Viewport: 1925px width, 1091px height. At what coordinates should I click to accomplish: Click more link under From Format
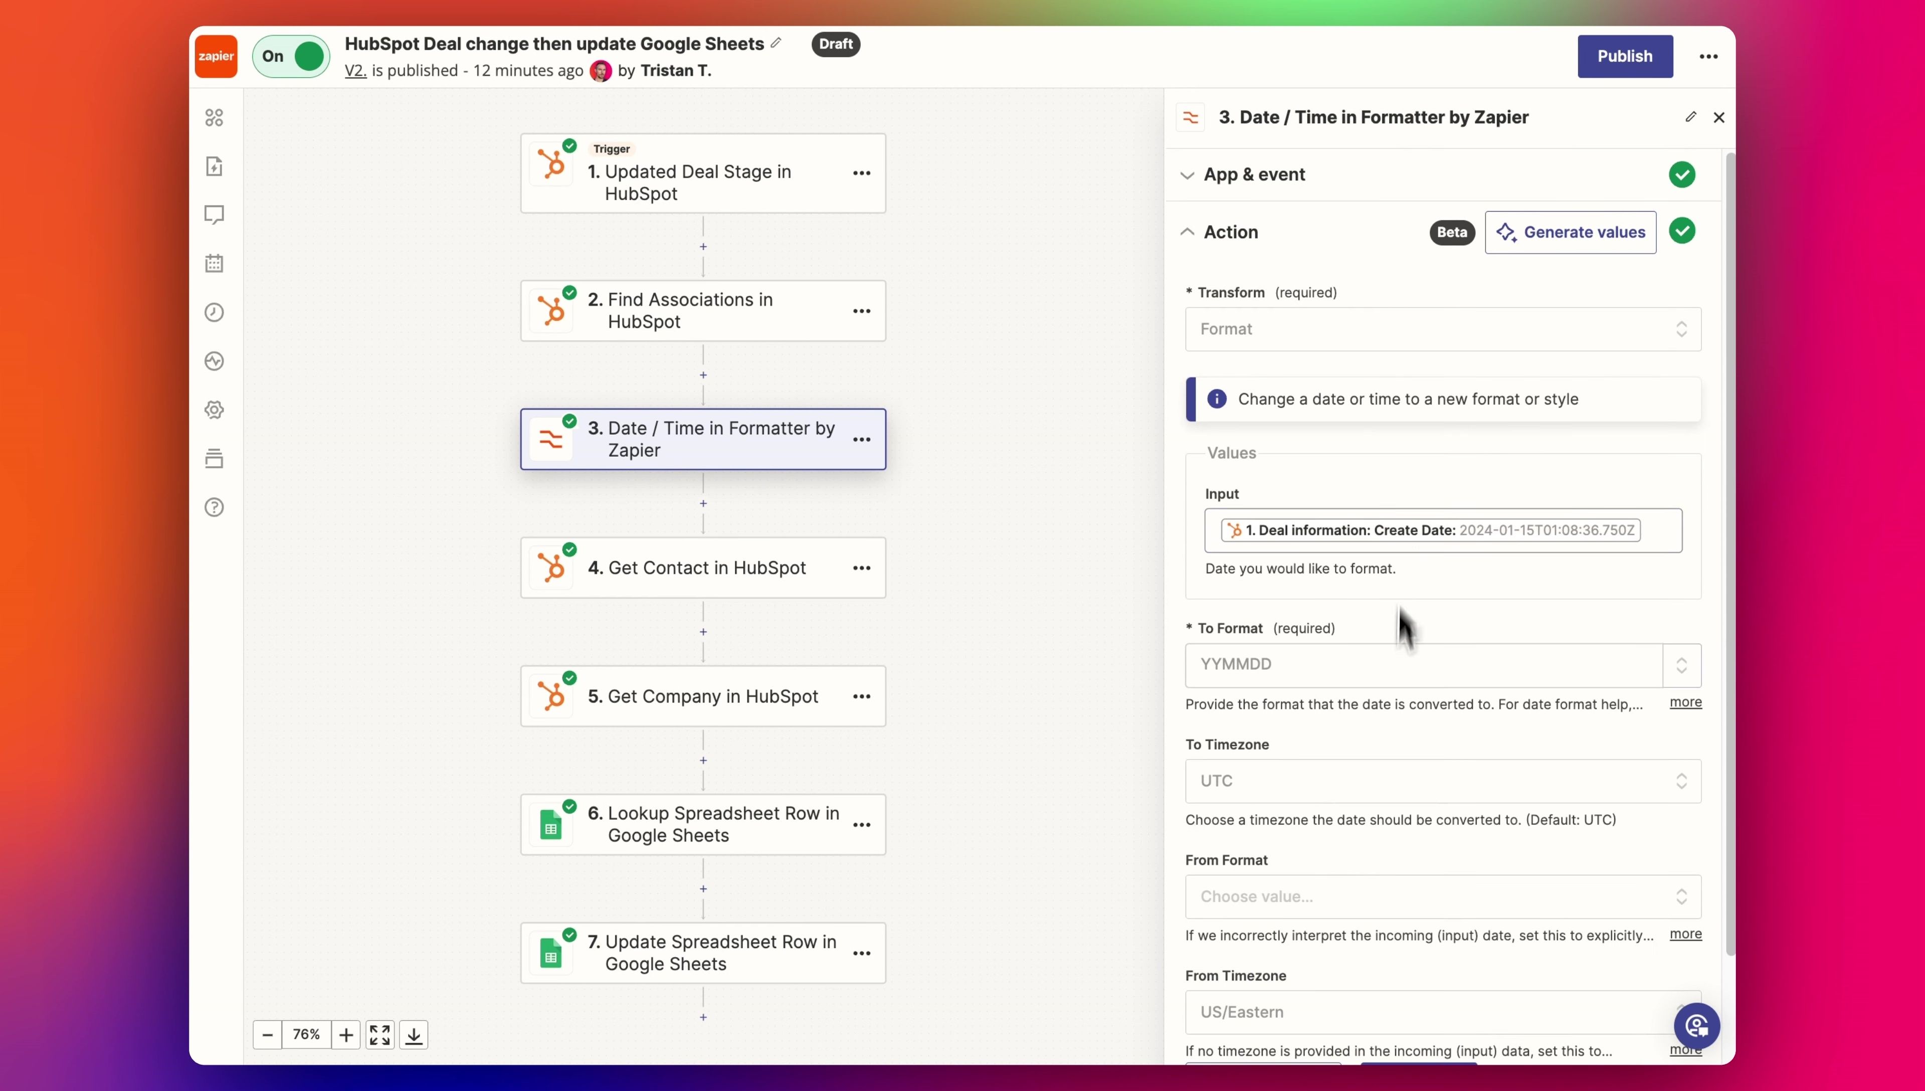(x=1685, y=934)
